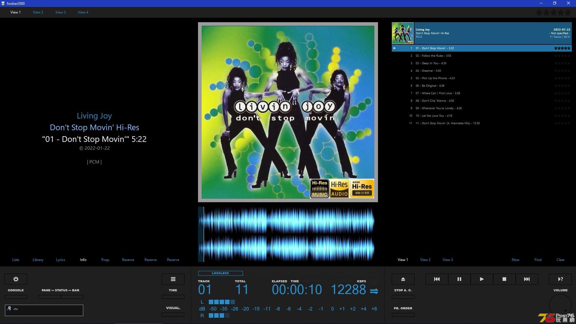
Task: Toggle the bar under the CONSOLE label
Action: [x=16, y=297]
